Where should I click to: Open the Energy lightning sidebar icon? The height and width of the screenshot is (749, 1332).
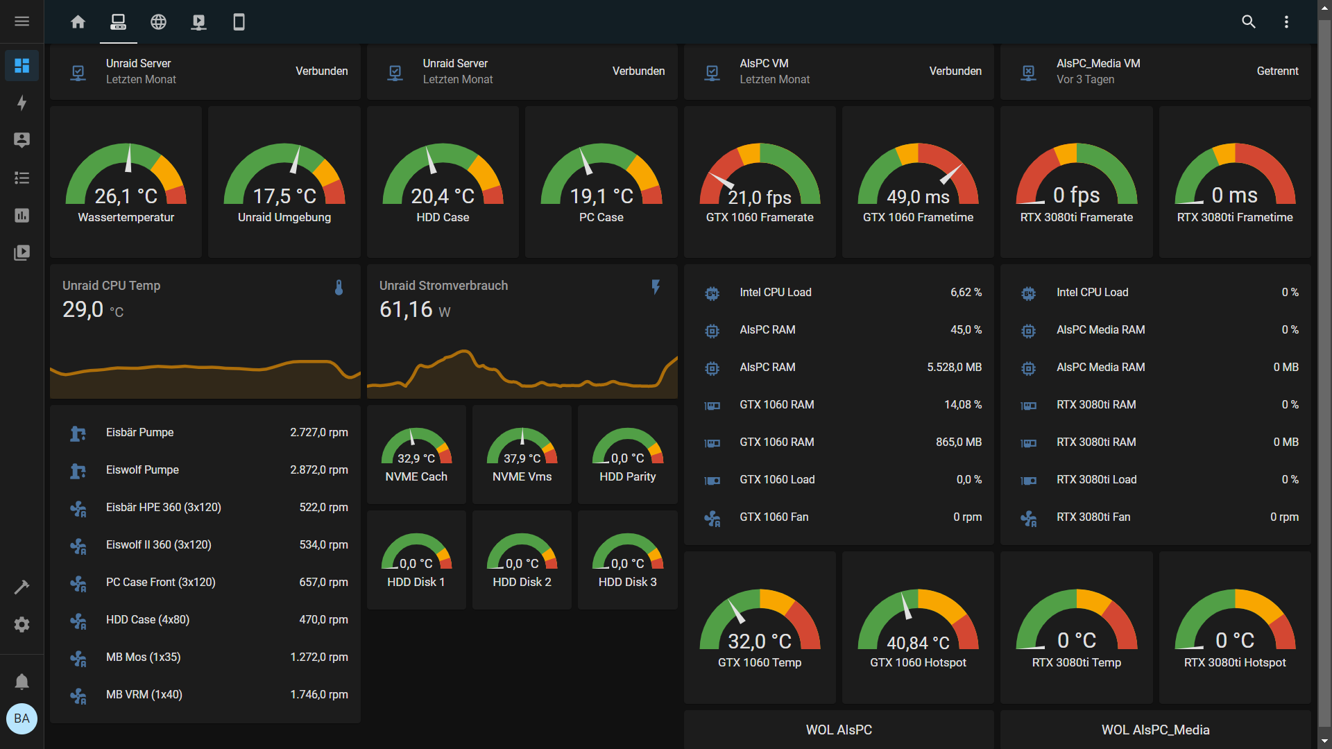pyautogui.click(x=22, y=103)
